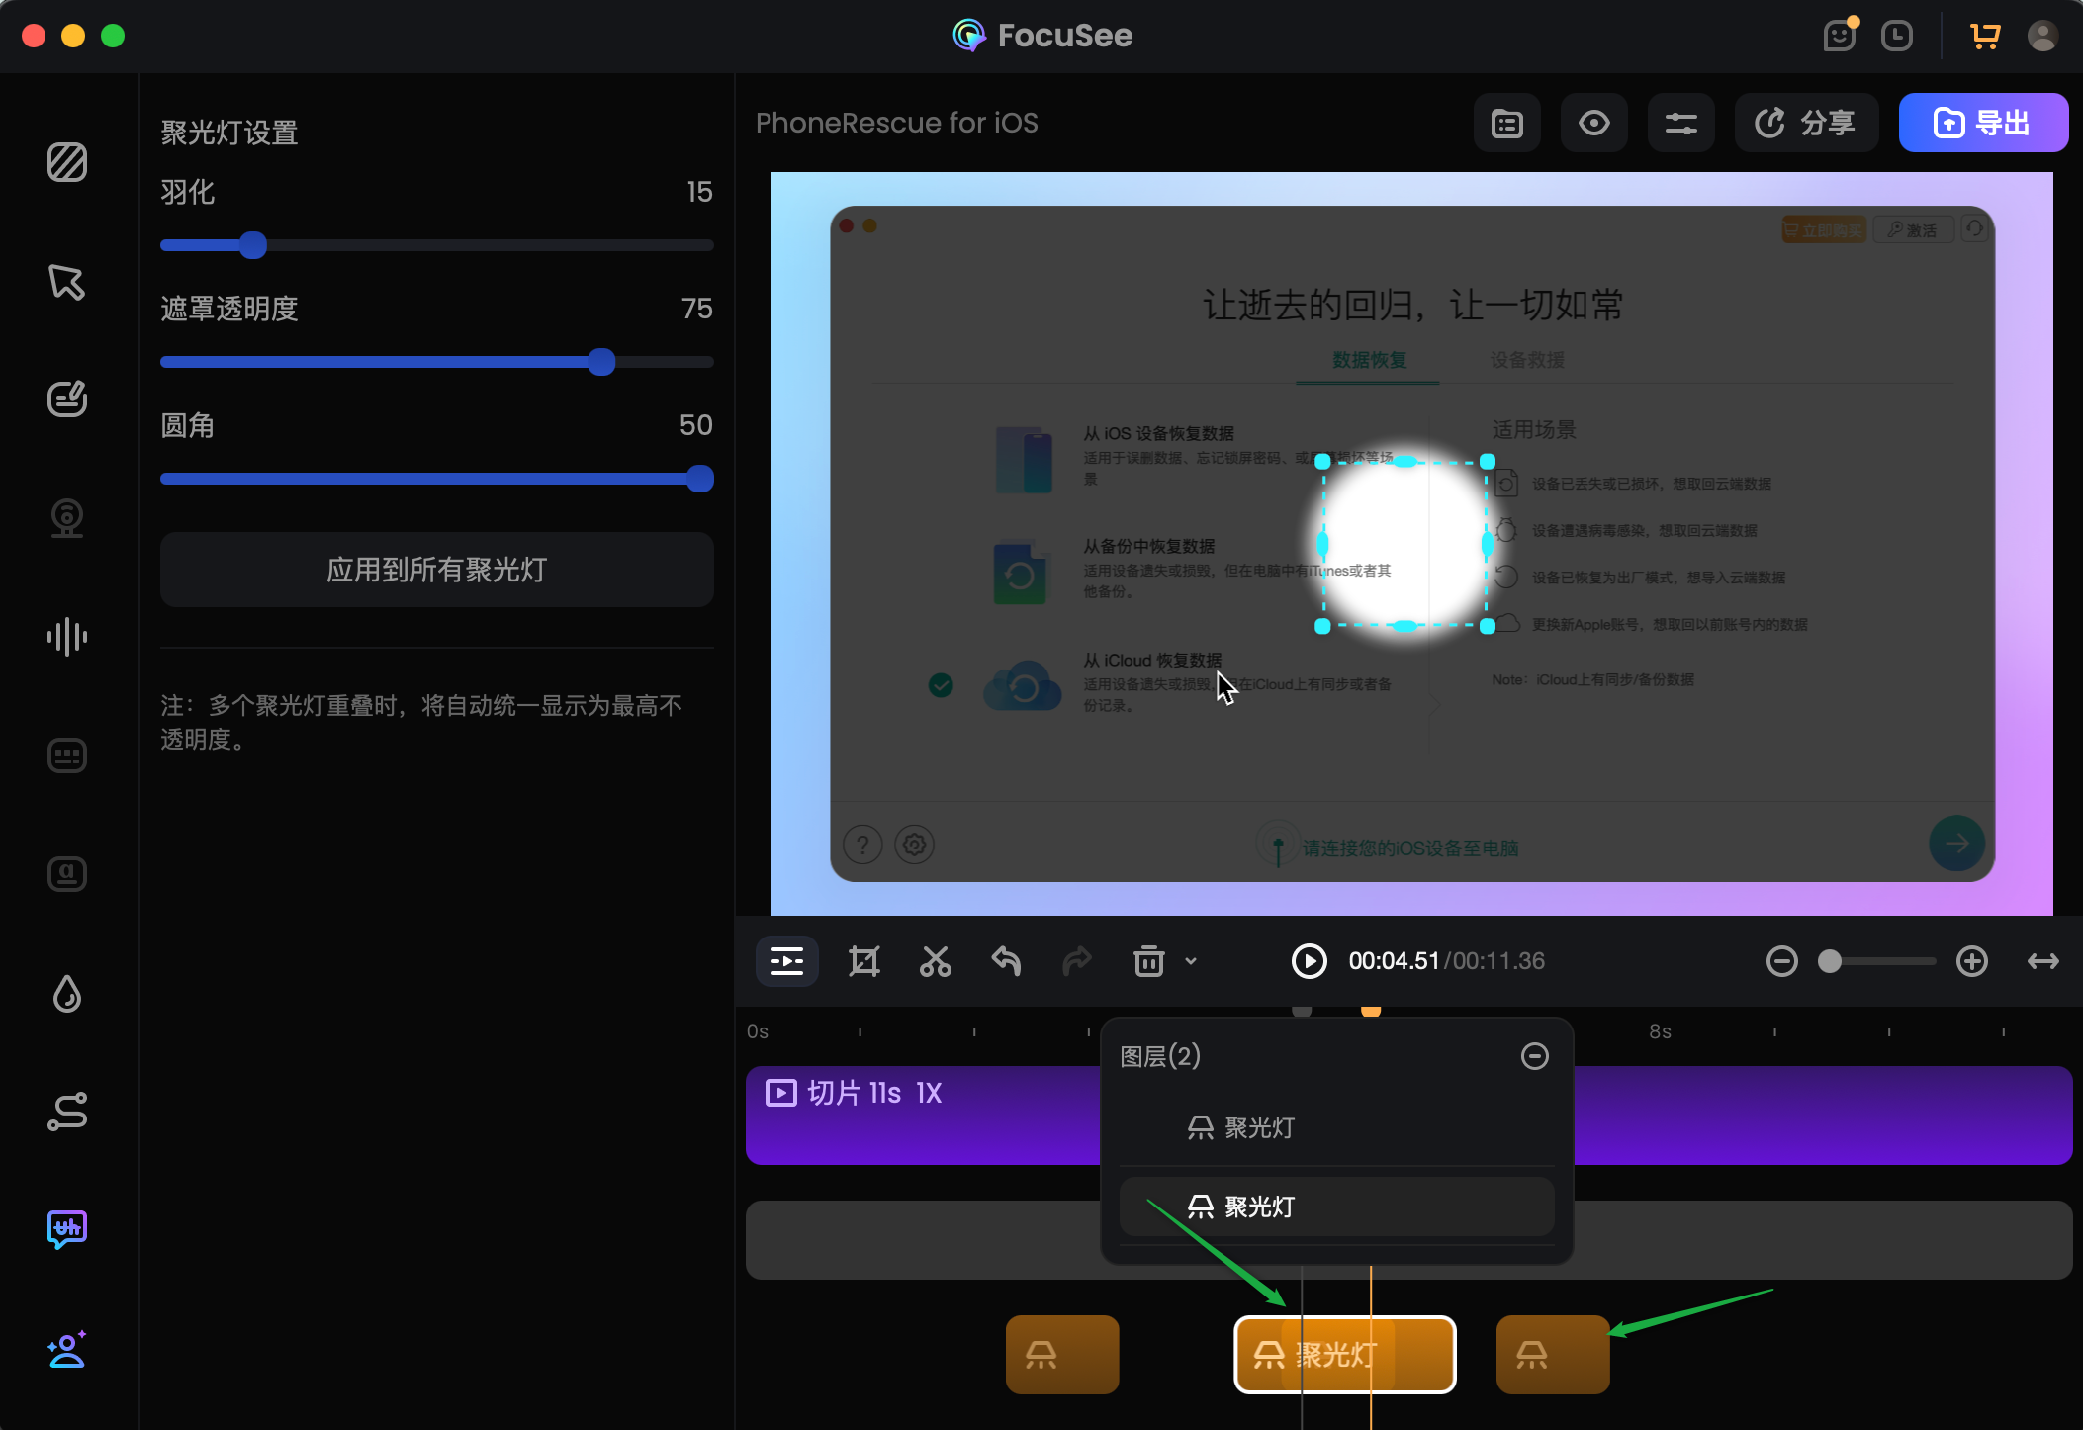The image size is (2083, 1430).
Task: Expand the delete options dropdown arrow
Action: click(x=1191, y=961)
